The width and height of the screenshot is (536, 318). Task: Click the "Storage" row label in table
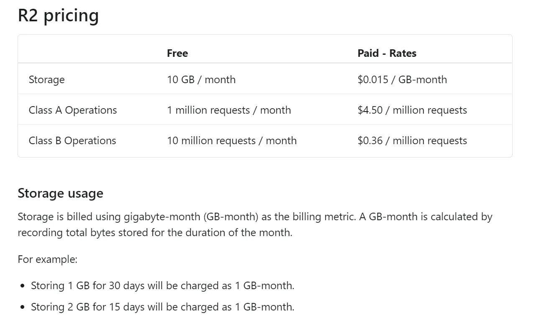click(46, 79)
